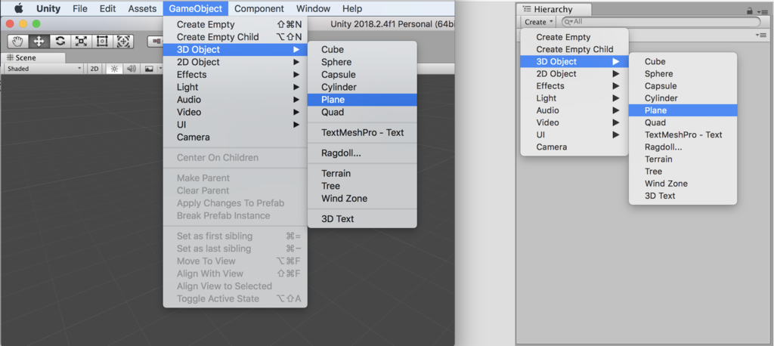Select Create Empty in GameObject menu
This screenshot has height=346, width=774.
coord(235,24)
